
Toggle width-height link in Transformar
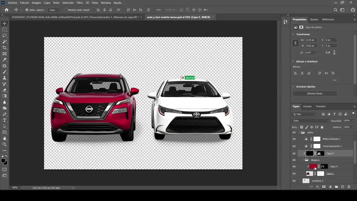point(295,43)
